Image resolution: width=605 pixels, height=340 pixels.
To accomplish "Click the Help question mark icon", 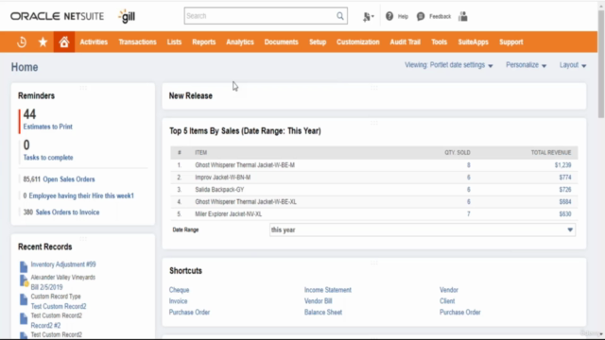I will click(389, 16).
